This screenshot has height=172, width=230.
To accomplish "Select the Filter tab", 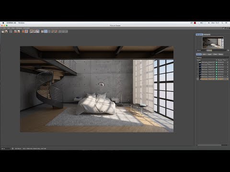I will [215, 54].
